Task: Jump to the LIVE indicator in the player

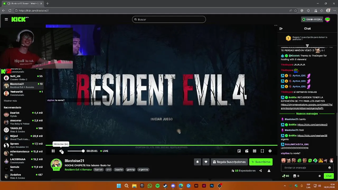Action: (104, 151)
